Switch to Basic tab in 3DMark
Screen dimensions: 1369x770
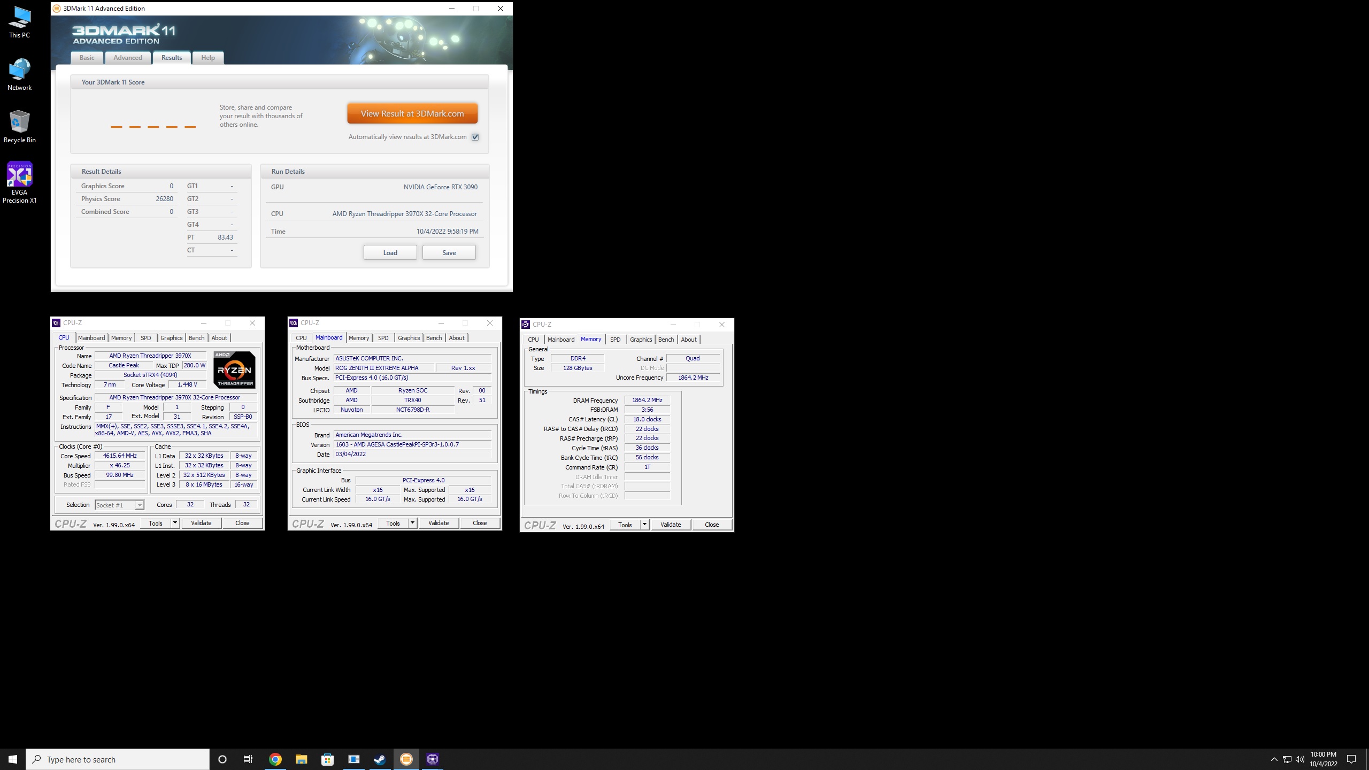(87, 58)
